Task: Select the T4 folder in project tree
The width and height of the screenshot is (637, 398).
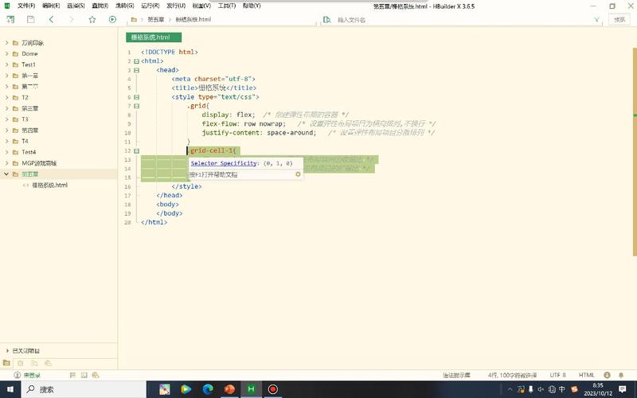Action: point(25,141)
